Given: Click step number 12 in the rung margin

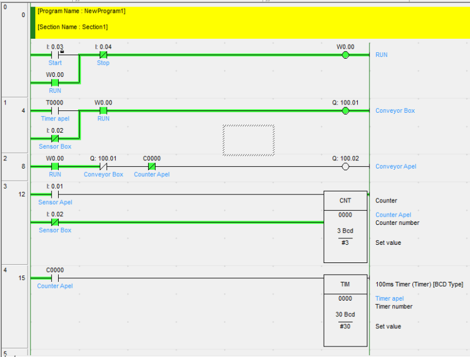Looking at the screenshot, I should click(22, 194).
